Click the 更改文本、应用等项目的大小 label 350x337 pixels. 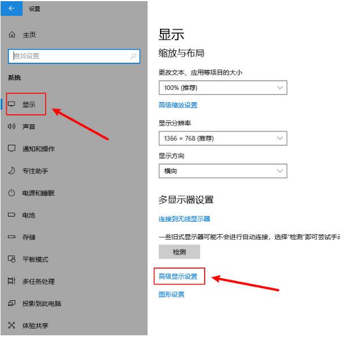201,72
